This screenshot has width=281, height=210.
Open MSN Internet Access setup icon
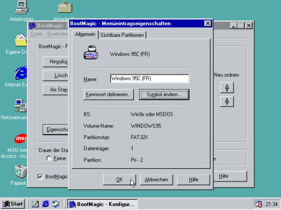[21, 139]
